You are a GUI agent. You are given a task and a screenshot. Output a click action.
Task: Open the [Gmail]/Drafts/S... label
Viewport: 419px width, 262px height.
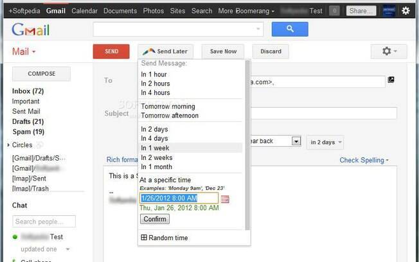39,158
